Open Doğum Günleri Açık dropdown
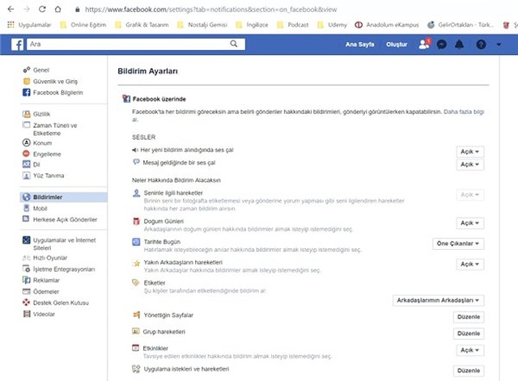 469,223
